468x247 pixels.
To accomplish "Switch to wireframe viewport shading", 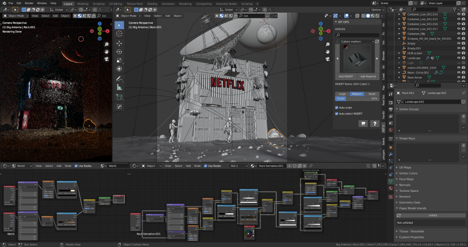I will click(363, 16).
